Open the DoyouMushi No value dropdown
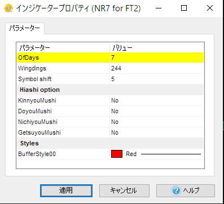Screen dimensions: 224x204 pos(156,111)
